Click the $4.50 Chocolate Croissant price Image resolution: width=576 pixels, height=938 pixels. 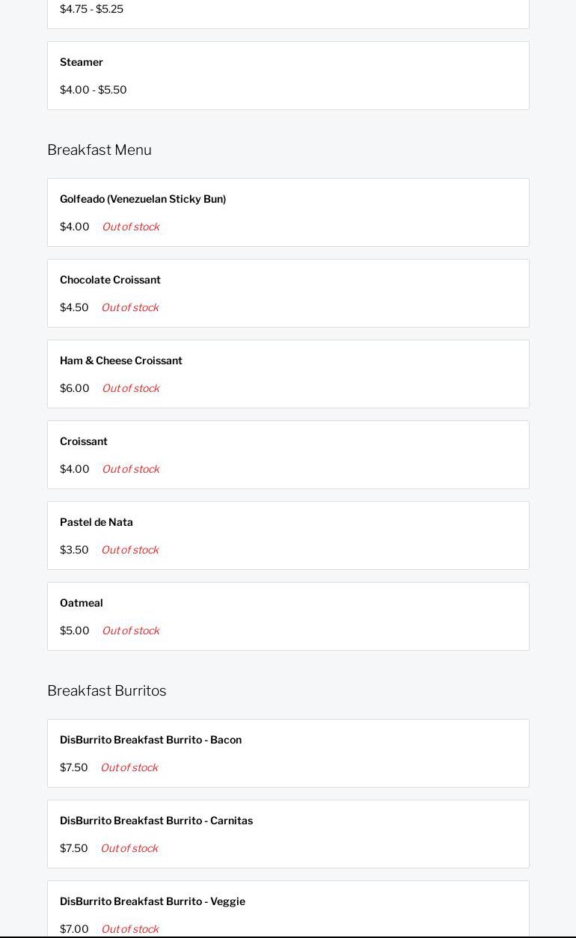point(74,307)
